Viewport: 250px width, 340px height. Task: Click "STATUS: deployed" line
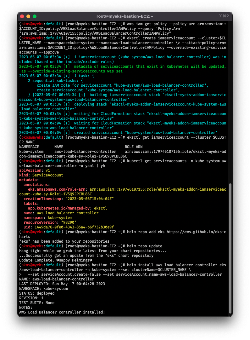coord(37,293)
